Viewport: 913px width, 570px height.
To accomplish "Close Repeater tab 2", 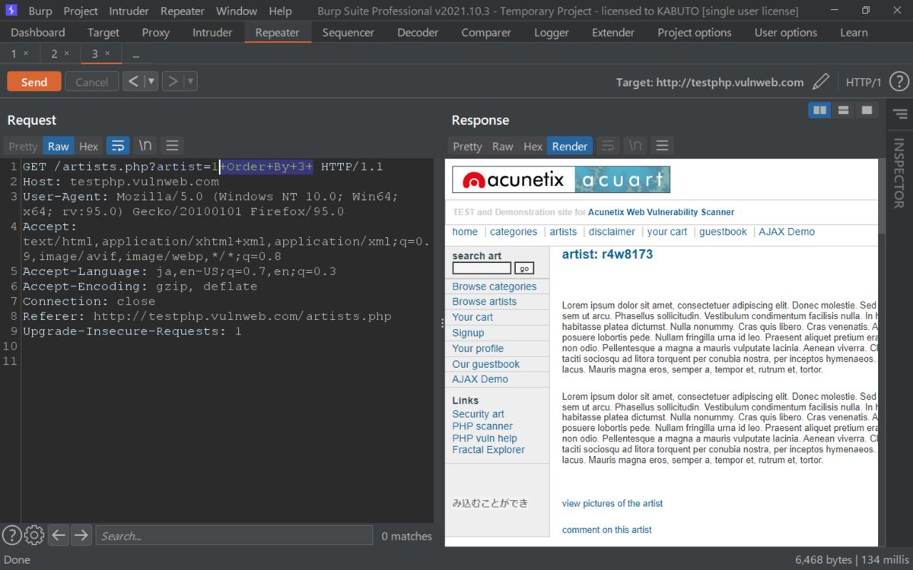I will 66,53.
